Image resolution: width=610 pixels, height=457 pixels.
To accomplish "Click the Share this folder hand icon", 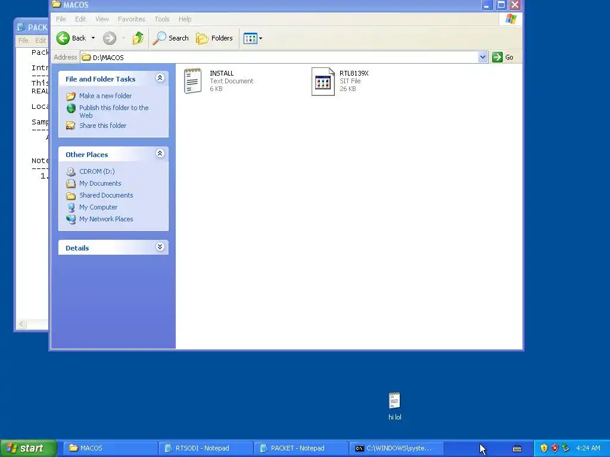I will point(71,126).
